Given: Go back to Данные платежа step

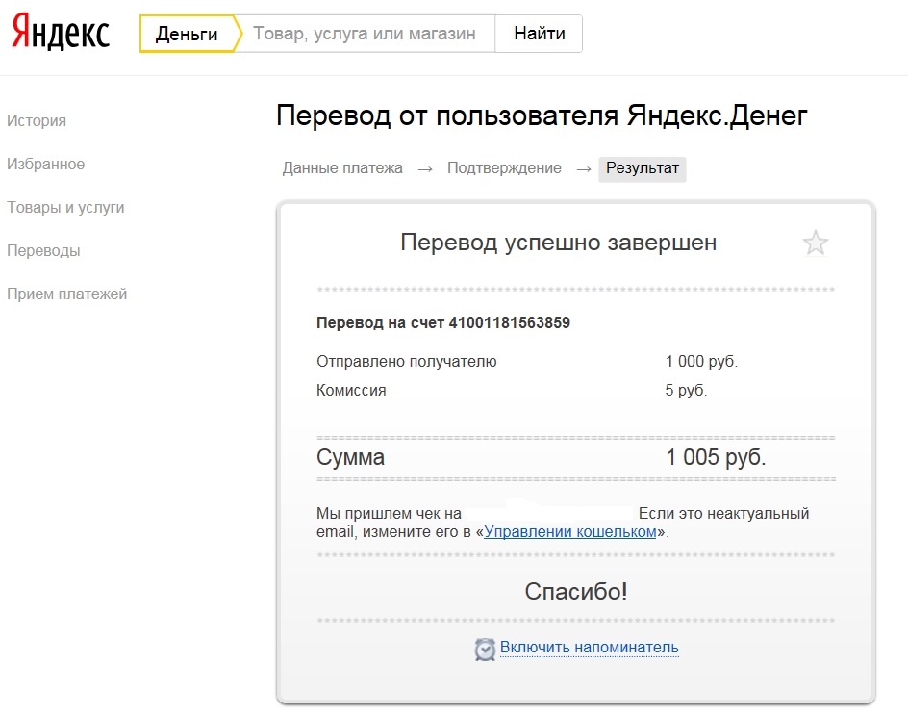Looking at the screenshot, I should [x=342, y=168].
